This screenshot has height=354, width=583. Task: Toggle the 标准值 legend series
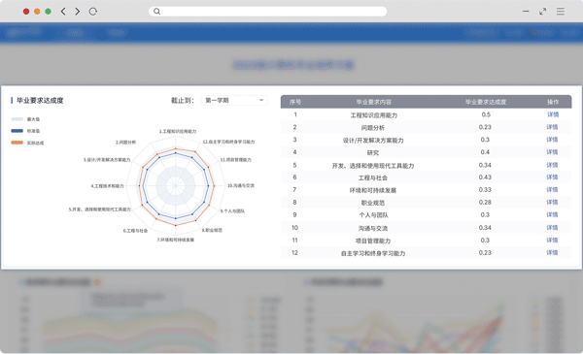pyautogui.click(x=25, y=131)
